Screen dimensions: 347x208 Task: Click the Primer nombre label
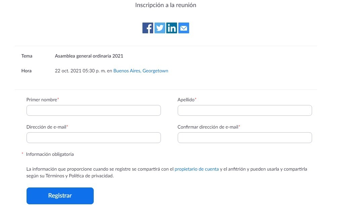coord(42,100)
